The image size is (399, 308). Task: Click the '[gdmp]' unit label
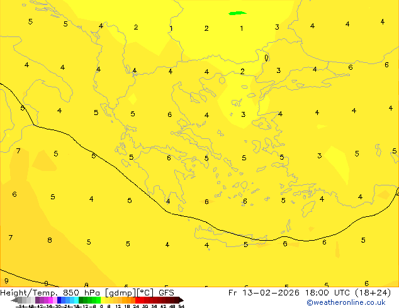tap(121, 293)
